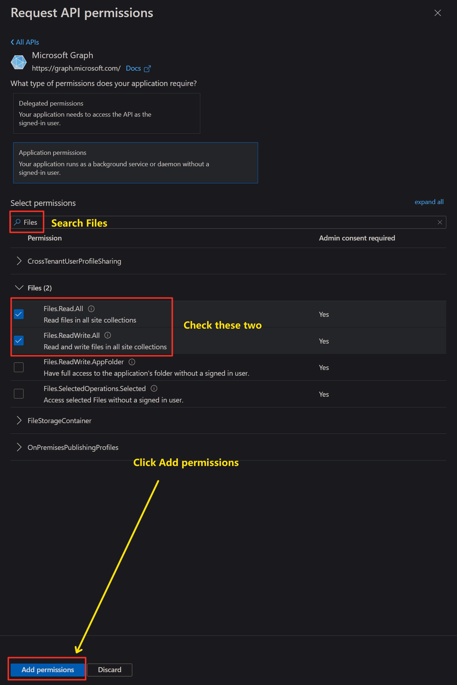Clear the permissions search box
Screen dimensions: 457x685
point(440,222)
